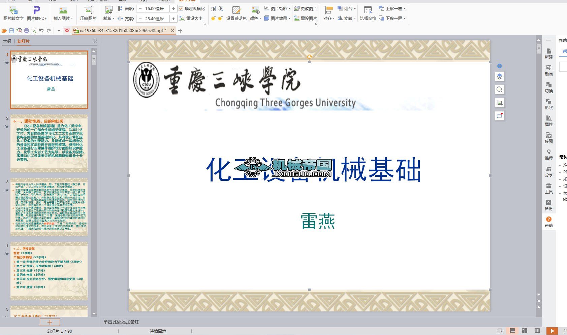Click 重设图片 (reset picture)
567x335 pixels.
point(306,19)
